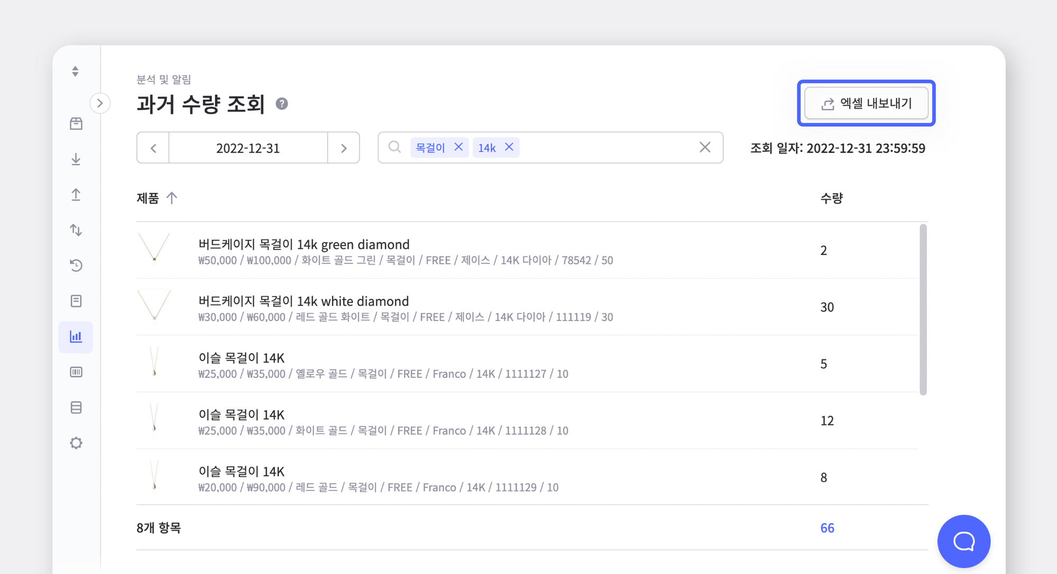Click the 8개 항목 item count
The image size is (1057, 574).
click(x=159, y=528)
